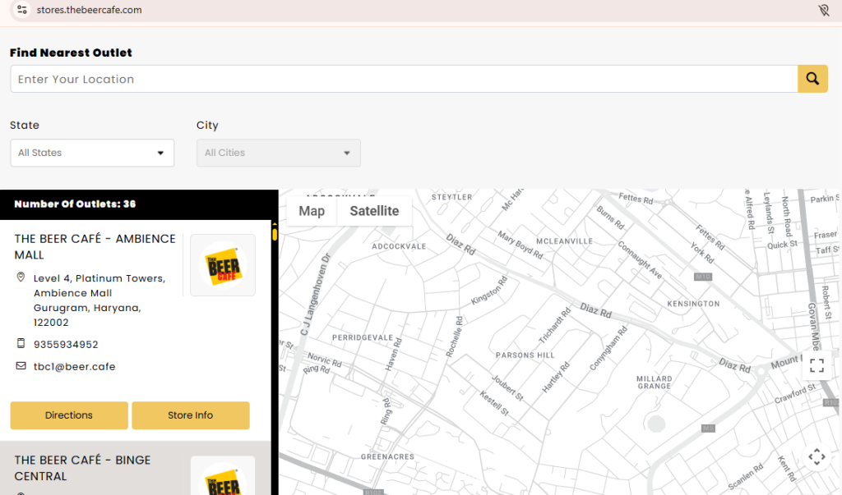The width and height of the screenshot is (842, 495).
Task: Click the GREENACRES map label
Action: pos(388,457)
